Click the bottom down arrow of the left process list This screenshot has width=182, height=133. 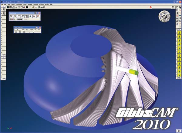point(4,79)
